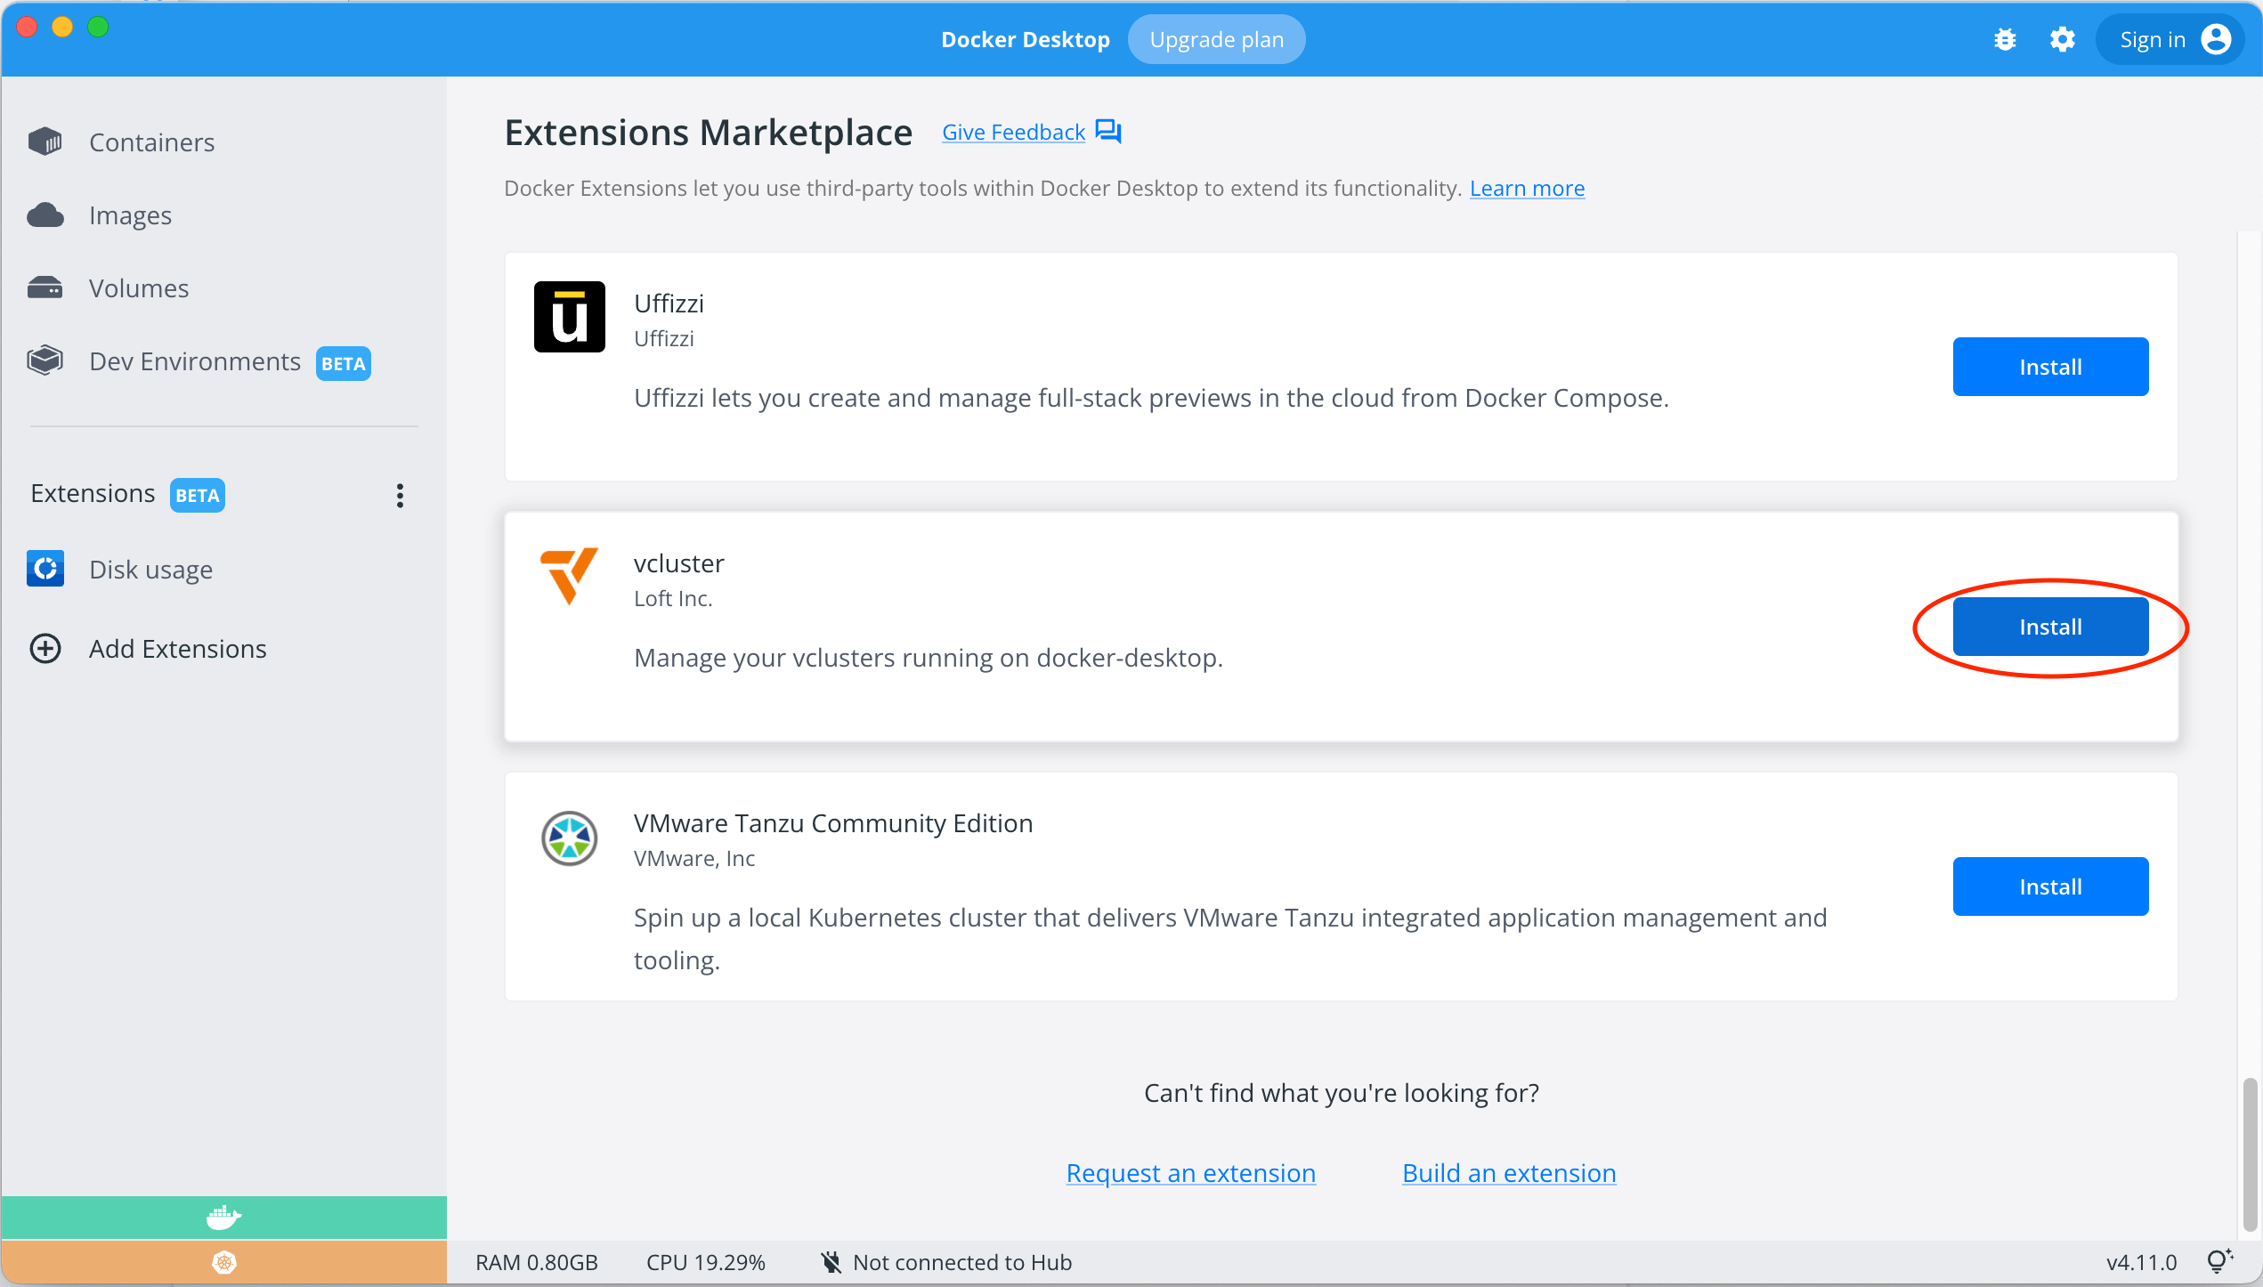Open Docker Desktop settings gear

click(x=2063, y=38)
